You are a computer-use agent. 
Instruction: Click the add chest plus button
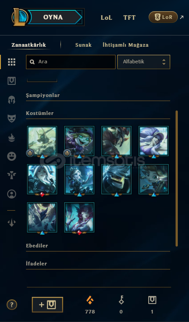coord(47,305)
